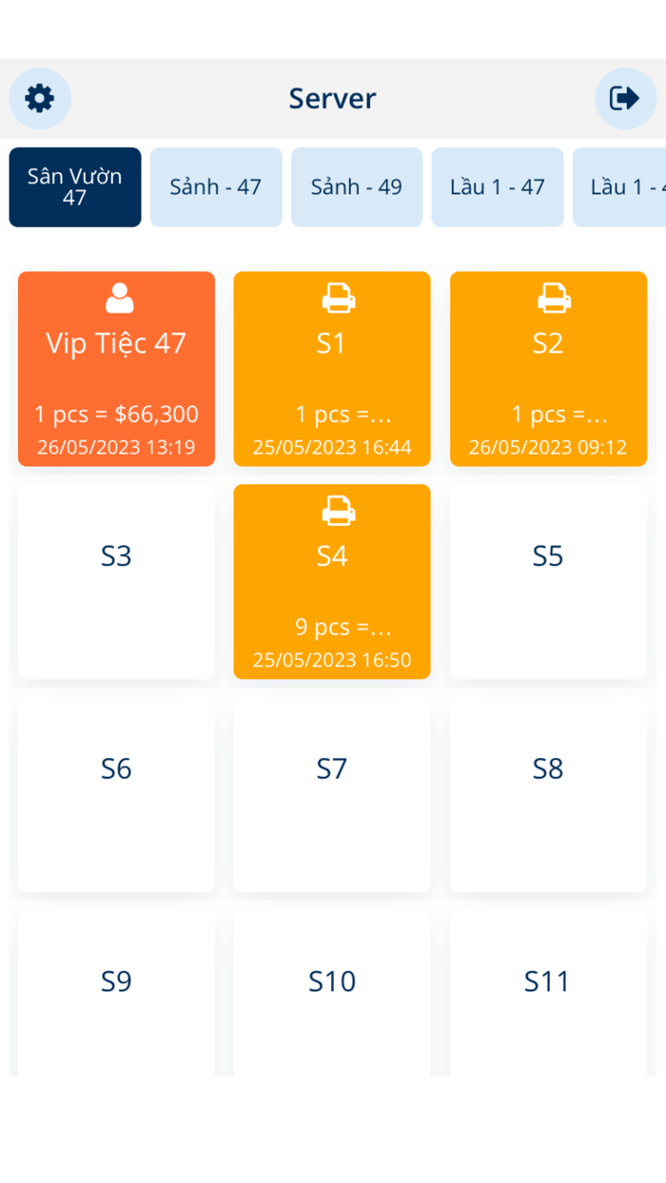
Task: Open table Vip Tiệc 47
Action: (116, 369)
